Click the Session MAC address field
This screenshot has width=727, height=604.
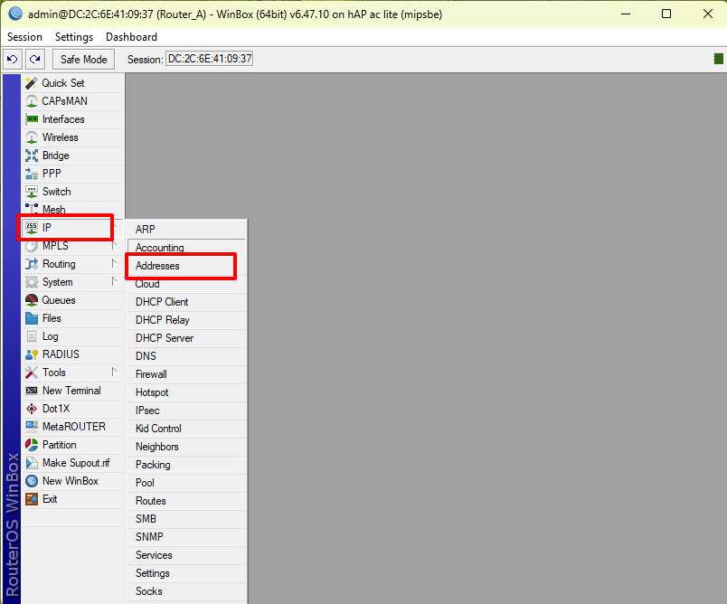pyautogui.click(x=209, y=59)
